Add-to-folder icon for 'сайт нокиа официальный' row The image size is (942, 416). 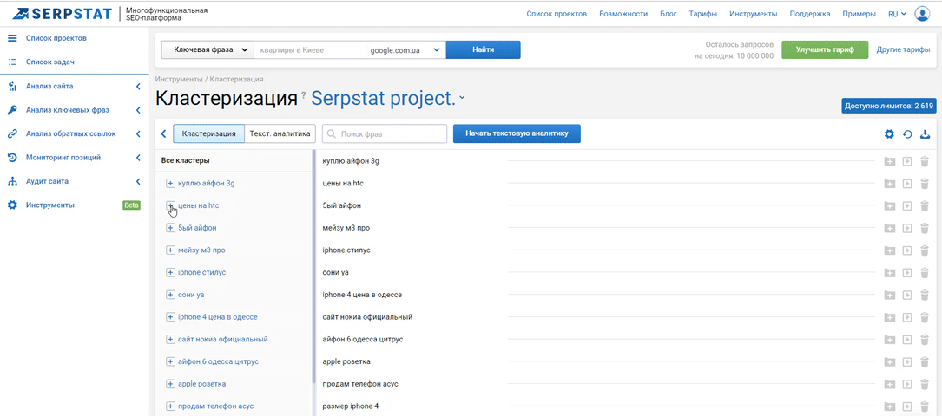(889, 317)
